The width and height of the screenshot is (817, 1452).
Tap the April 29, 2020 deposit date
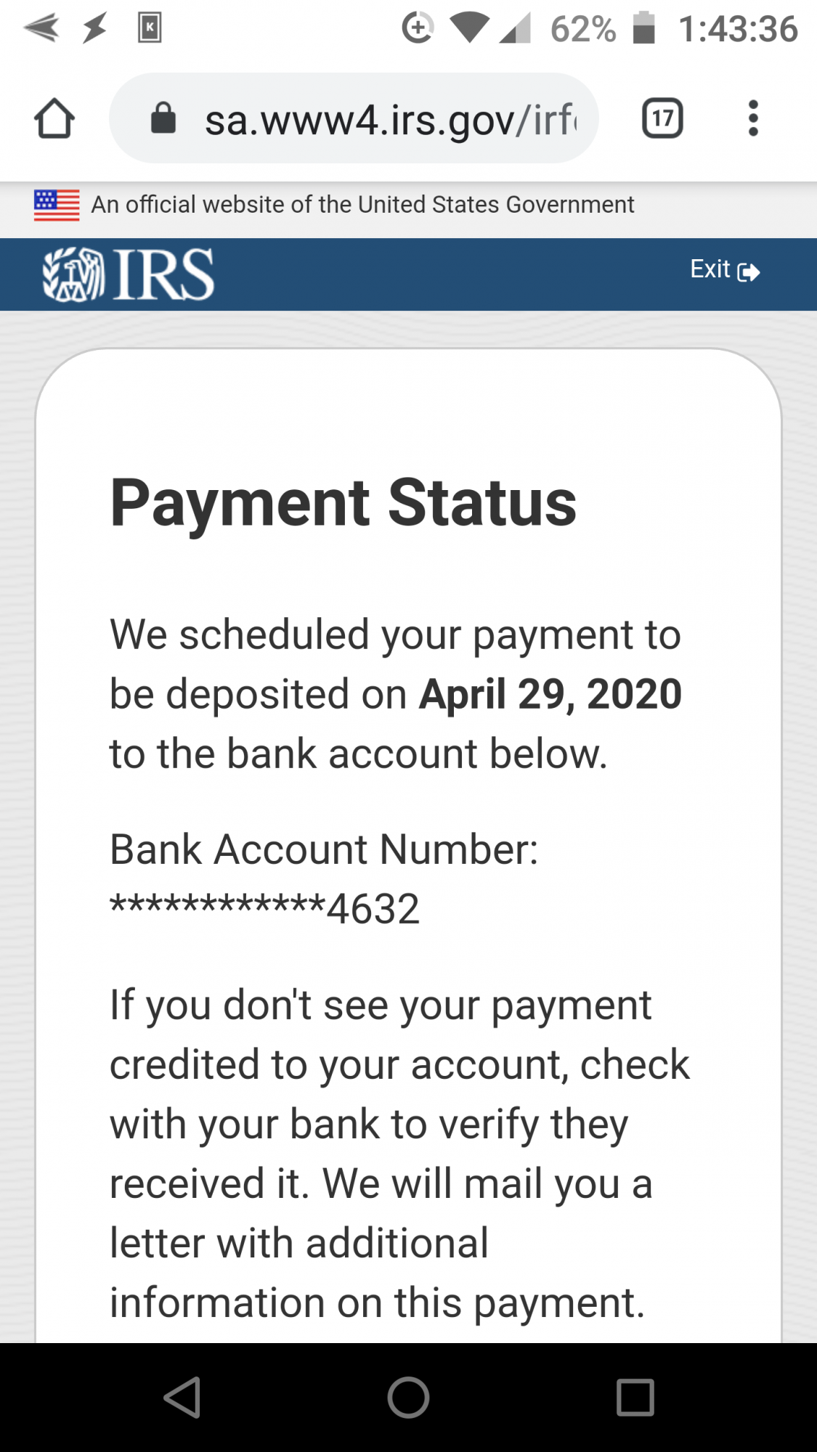point(550,694)
